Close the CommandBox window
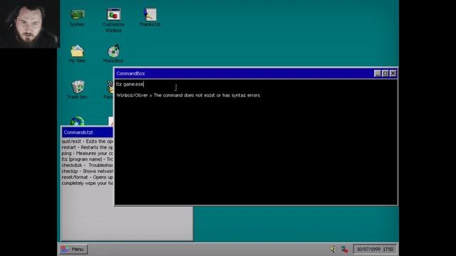 pos(393,73)
